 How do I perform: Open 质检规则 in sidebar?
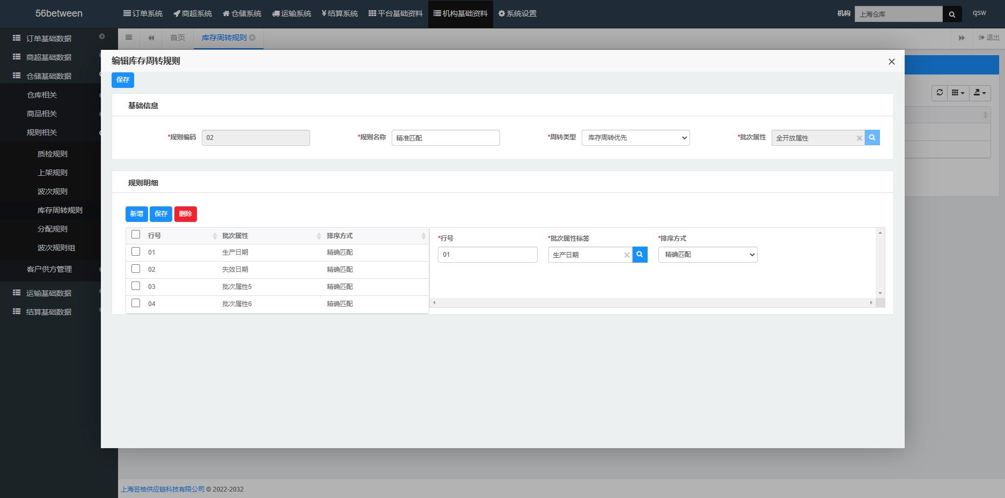[x=53, y=154]
